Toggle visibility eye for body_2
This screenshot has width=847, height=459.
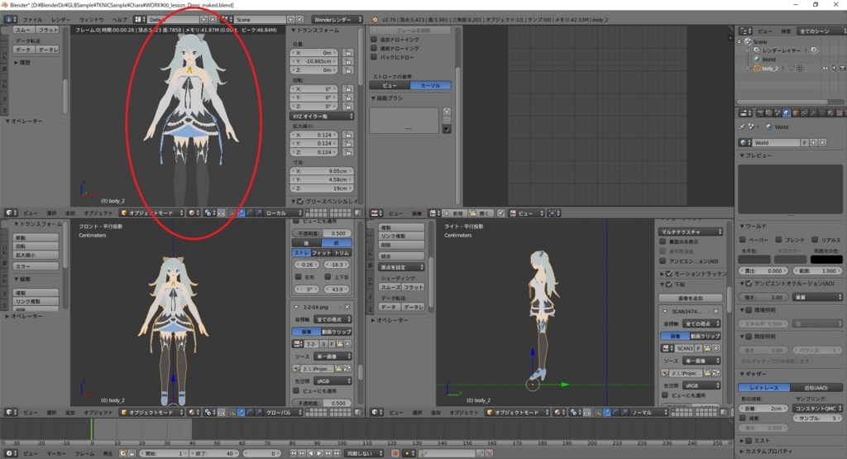click(x=825, y=69)
